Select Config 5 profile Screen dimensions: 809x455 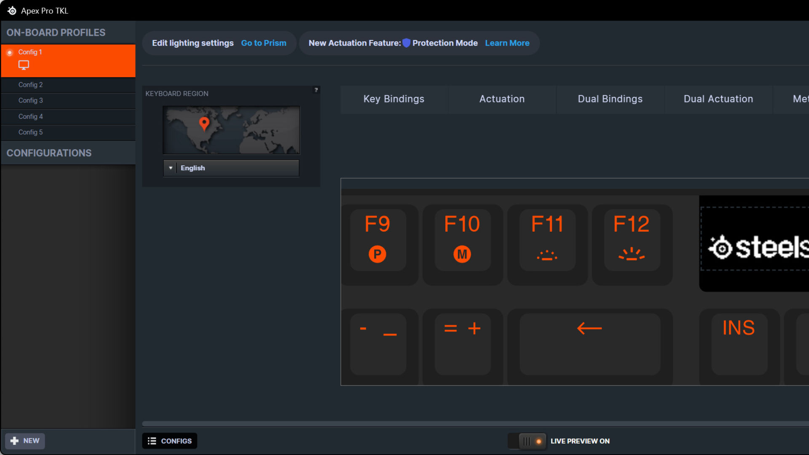coord(68,132)
